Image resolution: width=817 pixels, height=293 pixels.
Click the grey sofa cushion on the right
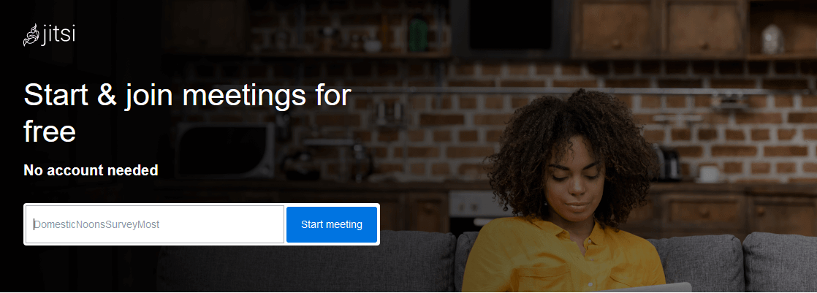click(x=780, y=262)
